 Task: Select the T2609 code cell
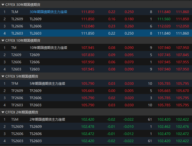click(16, 55)
